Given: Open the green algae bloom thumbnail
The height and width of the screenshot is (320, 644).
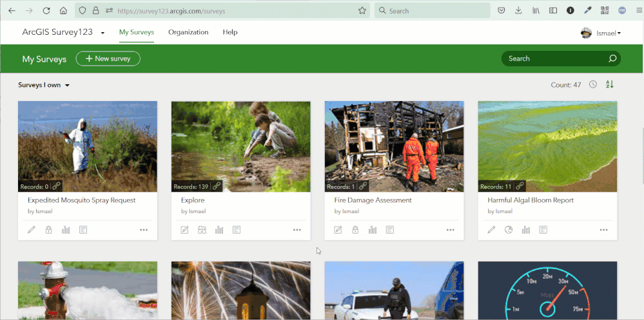Looking at the screenshot, I should tap(547, 146).
